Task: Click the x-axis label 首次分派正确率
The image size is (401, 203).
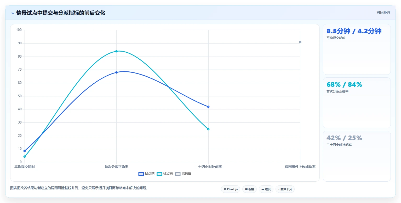Action: point(116,167)
